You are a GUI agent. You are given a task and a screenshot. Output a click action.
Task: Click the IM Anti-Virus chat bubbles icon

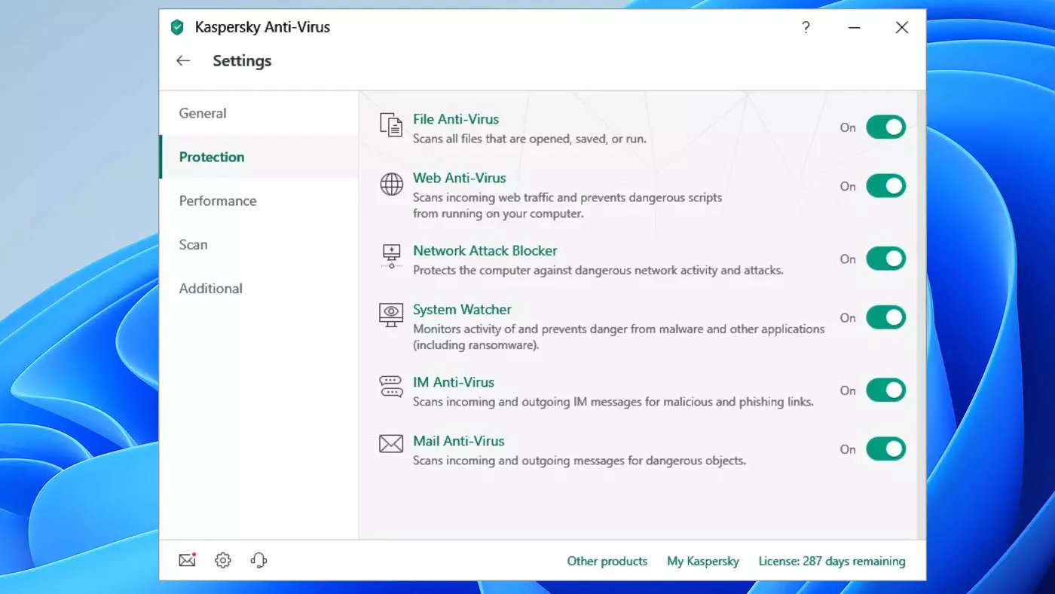click(x=391, y=387)
